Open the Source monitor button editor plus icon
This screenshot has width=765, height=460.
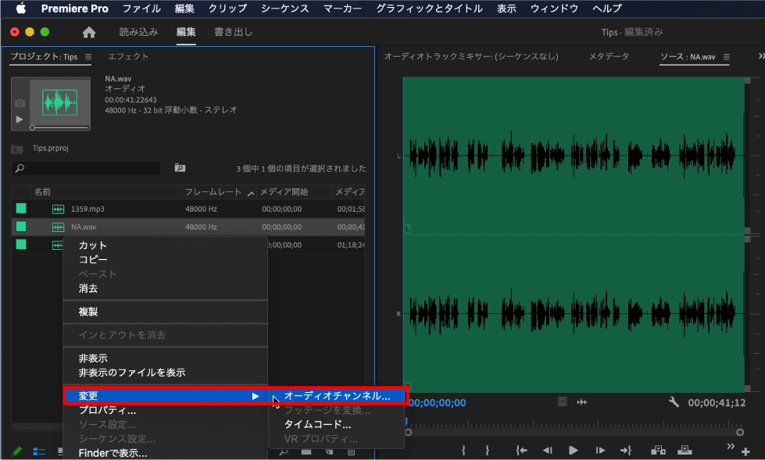point(745,451)
